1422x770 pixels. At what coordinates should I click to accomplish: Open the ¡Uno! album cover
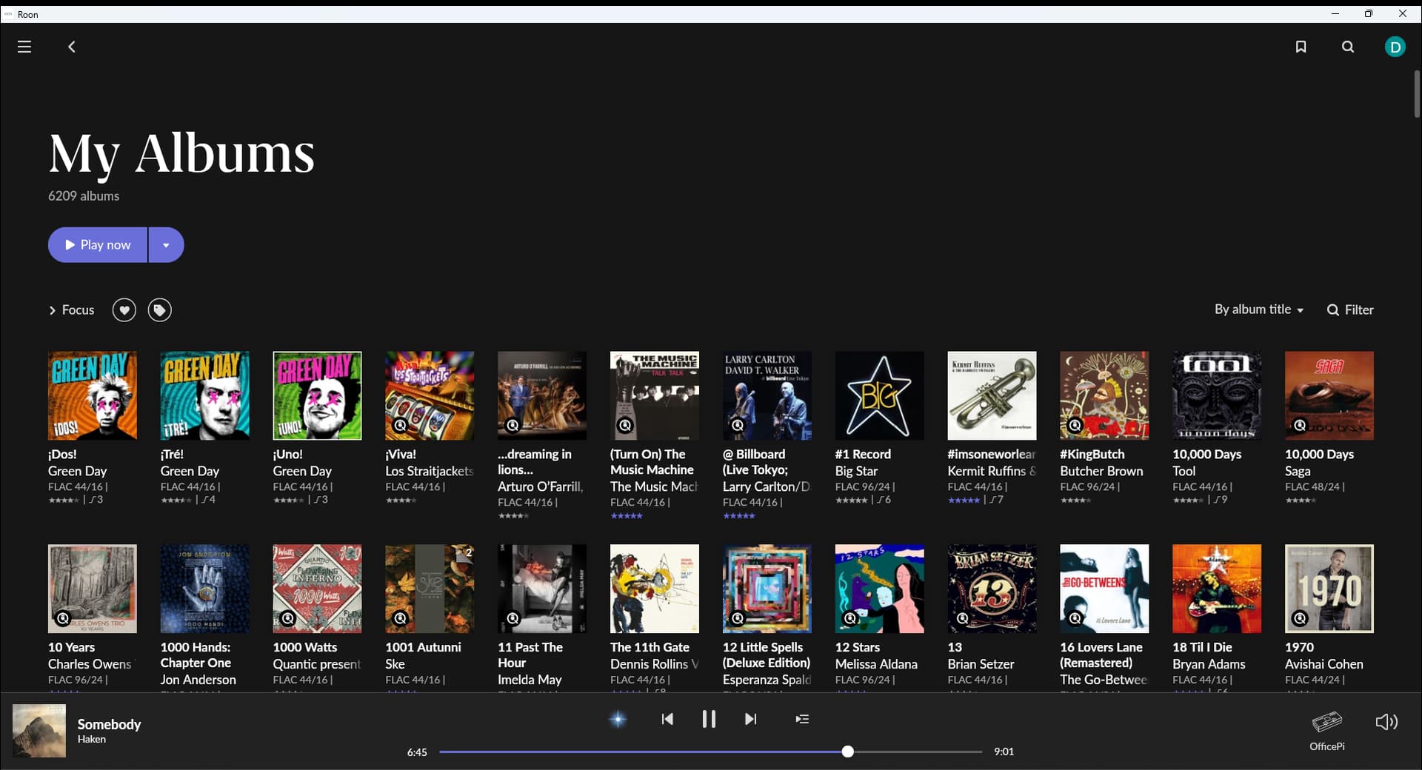pos(317,395)
